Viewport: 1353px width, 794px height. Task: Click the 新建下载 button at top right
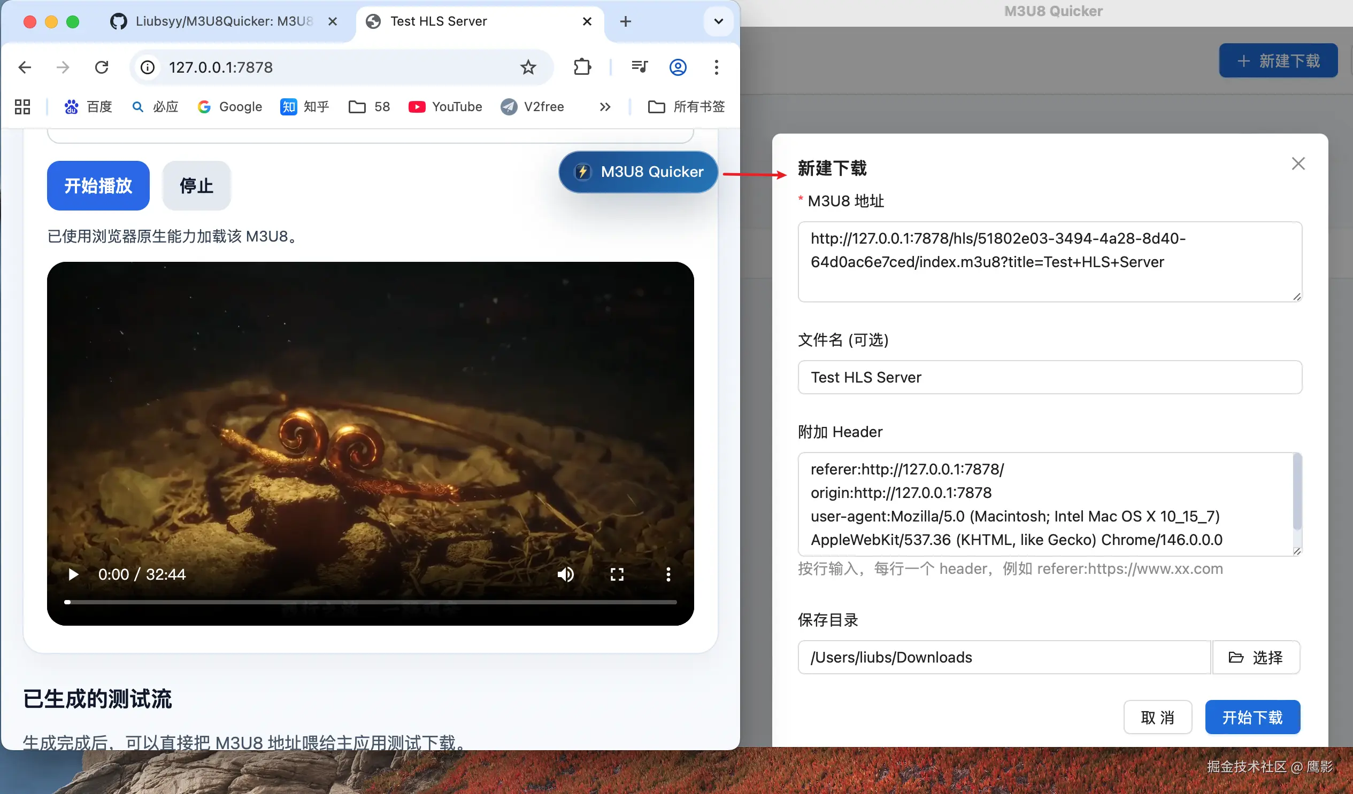click(1278, 60)
